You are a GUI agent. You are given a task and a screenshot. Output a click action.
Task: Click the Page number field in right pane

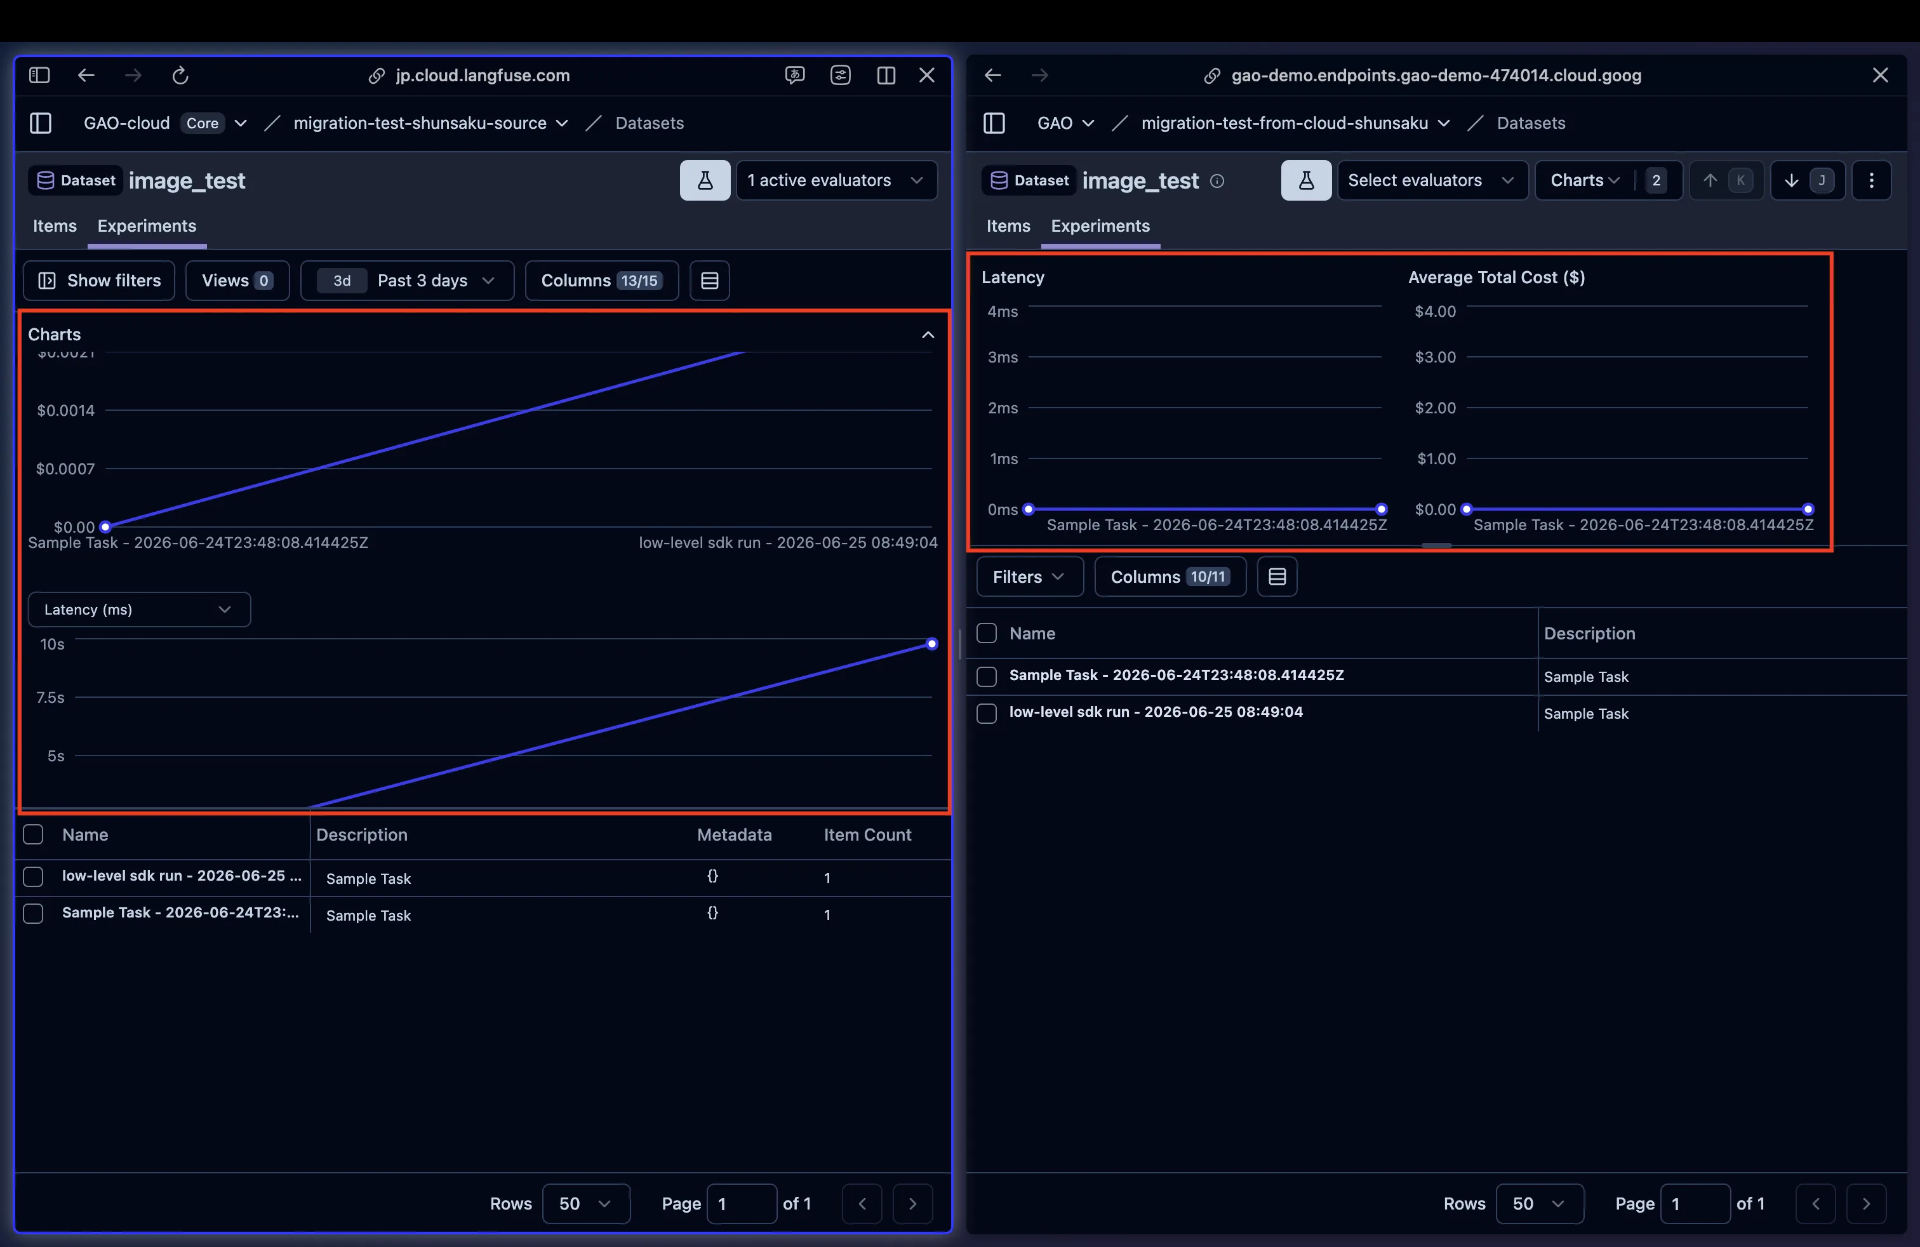(x=1694, y=1203)
